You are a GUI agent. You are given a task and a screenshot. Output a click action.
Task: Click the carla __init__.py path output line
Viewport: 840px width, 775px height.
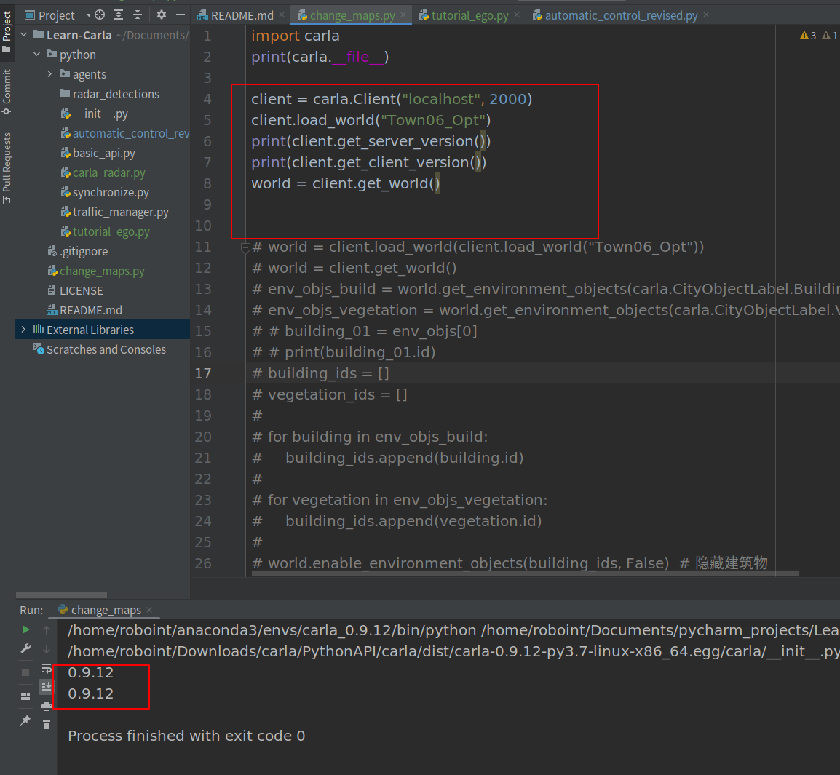point(453,651)
